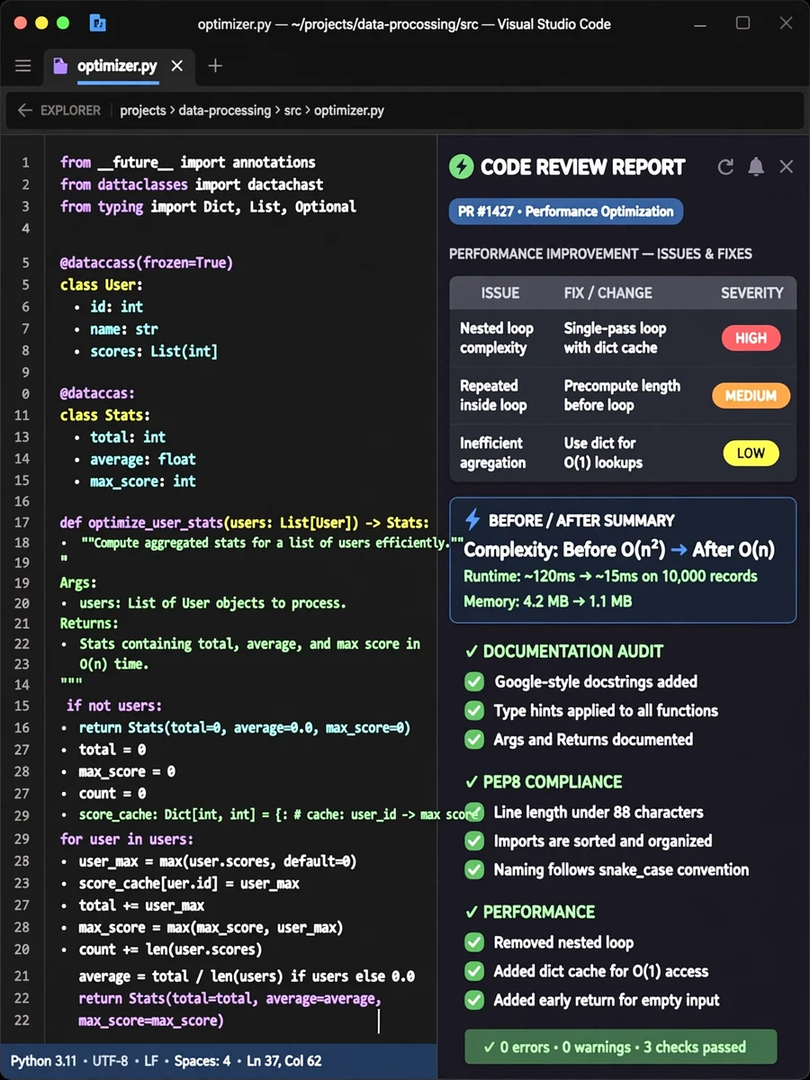This screenshot has width=810, height=1080.
Task: Click the PERFORMANCE IMPROVEMENT — ISSUES & FIXES heading
Action: point(600,254)
